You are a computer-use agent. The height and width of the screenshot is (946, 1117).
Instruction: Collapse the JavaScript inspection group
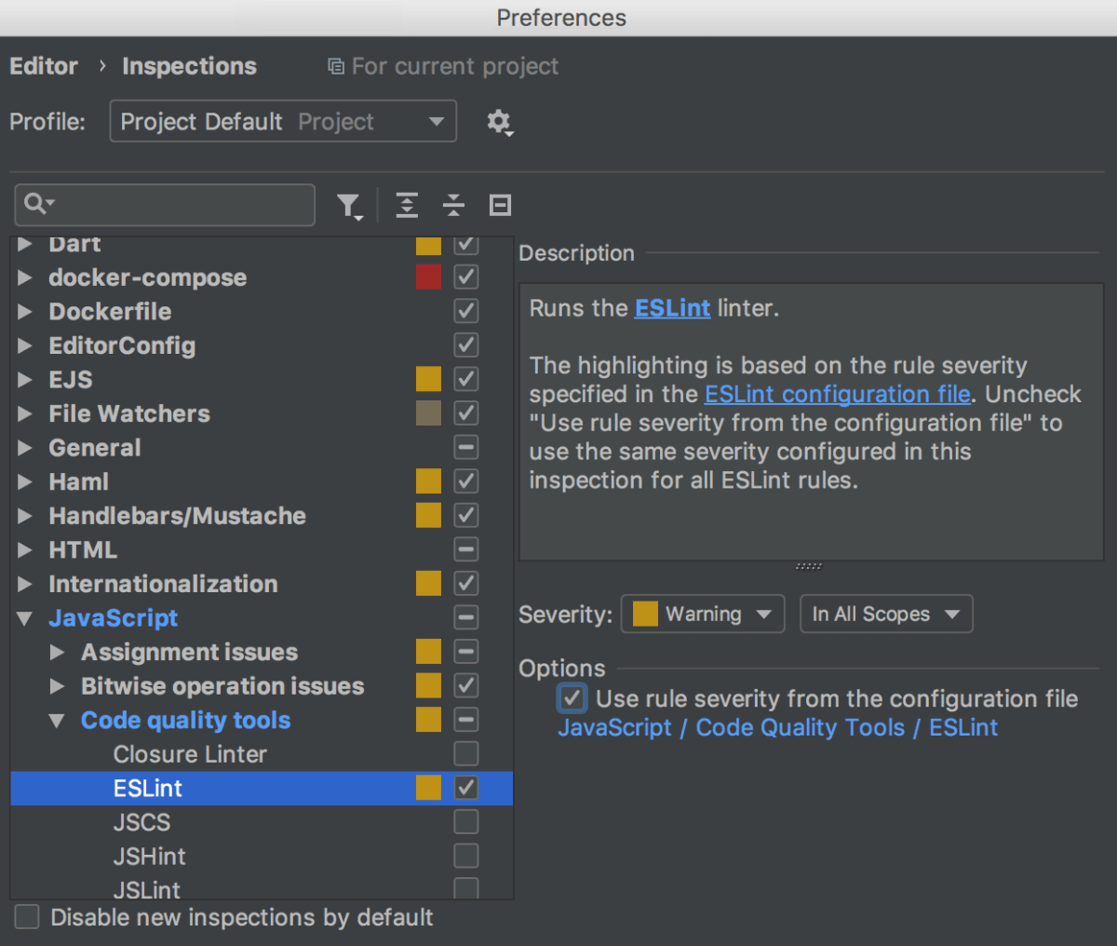pyautogui.click(x=24, y=617)
